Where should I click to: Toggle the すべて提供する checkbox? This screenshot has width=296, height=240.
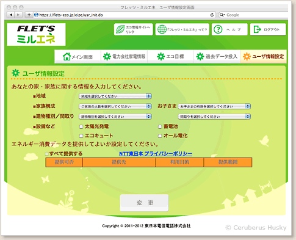point(47,154)
